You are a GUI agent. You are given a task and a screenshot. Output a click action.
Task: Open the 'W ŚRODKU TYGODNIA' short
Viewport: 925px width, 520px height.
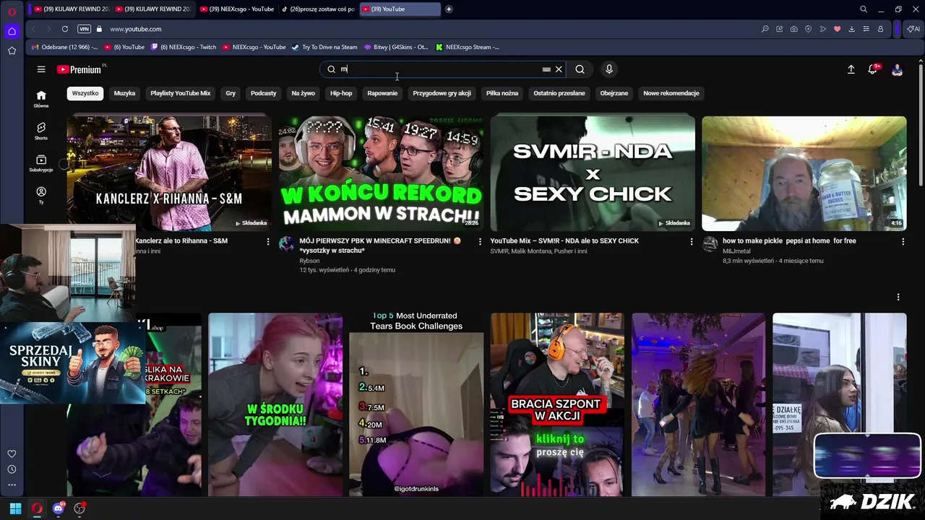[275, 404]
